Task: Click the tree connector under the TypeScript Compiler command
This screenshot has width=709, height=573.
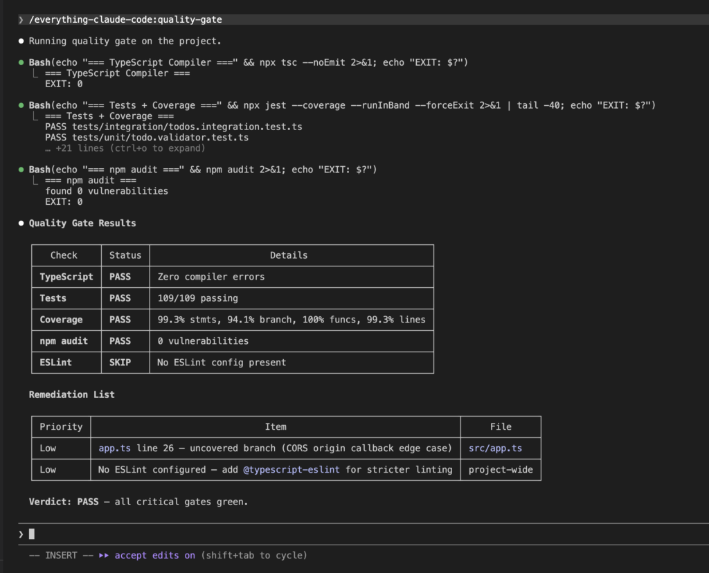Action: coord(37,73)
